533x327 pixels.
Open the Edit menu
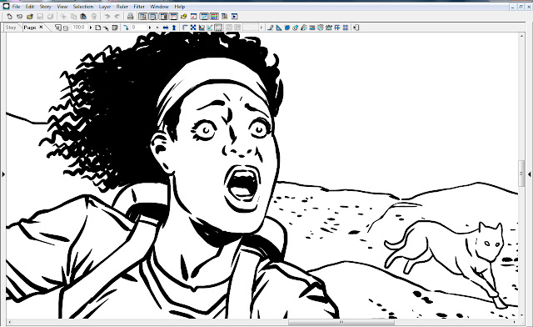(x=30, y=7)
